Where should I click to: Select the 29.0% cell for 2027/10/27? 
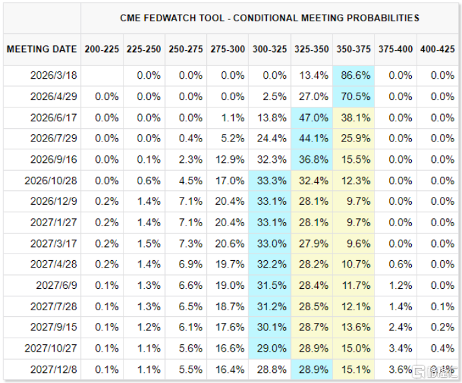coord(271,348)
